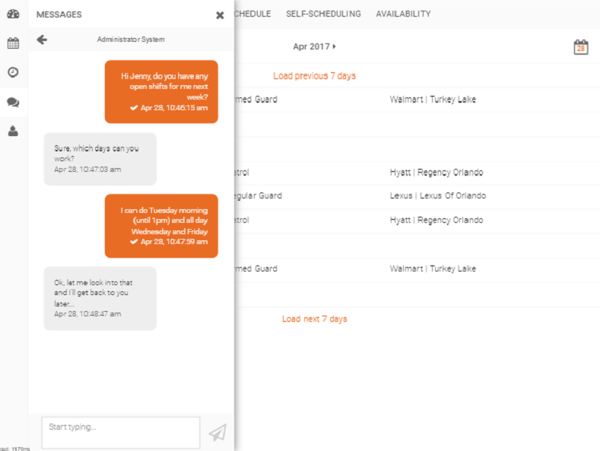Click the "Sure, which days" reply bubble
600x451 pixels.
pyautogui.click(x=100, y=159)
